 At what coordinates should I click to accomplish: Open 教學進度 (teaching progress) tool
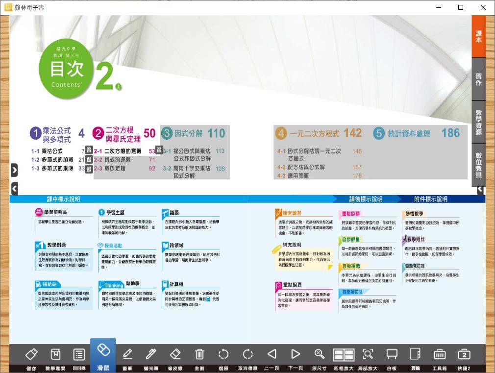coord(55,355)
